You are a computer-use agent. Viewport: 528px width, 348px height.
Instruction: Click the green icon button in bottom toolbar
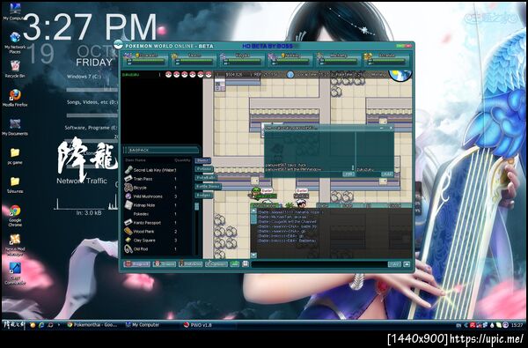pyautogui.click(x=235, y=264)
